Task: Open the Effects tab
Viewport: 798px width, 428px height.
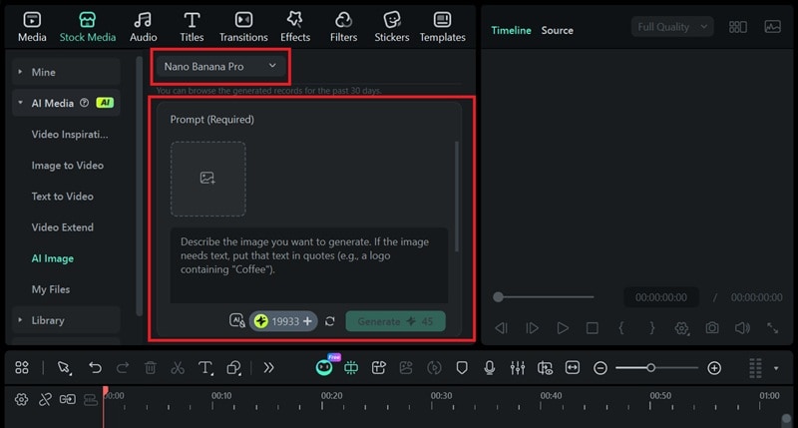Action: [295, 28]
